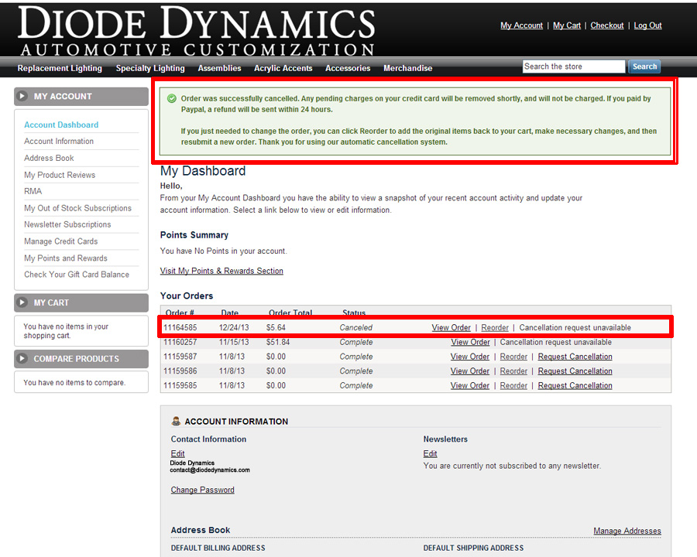
Task: Click the Points Summary heading
Action: tap(194, 235)
